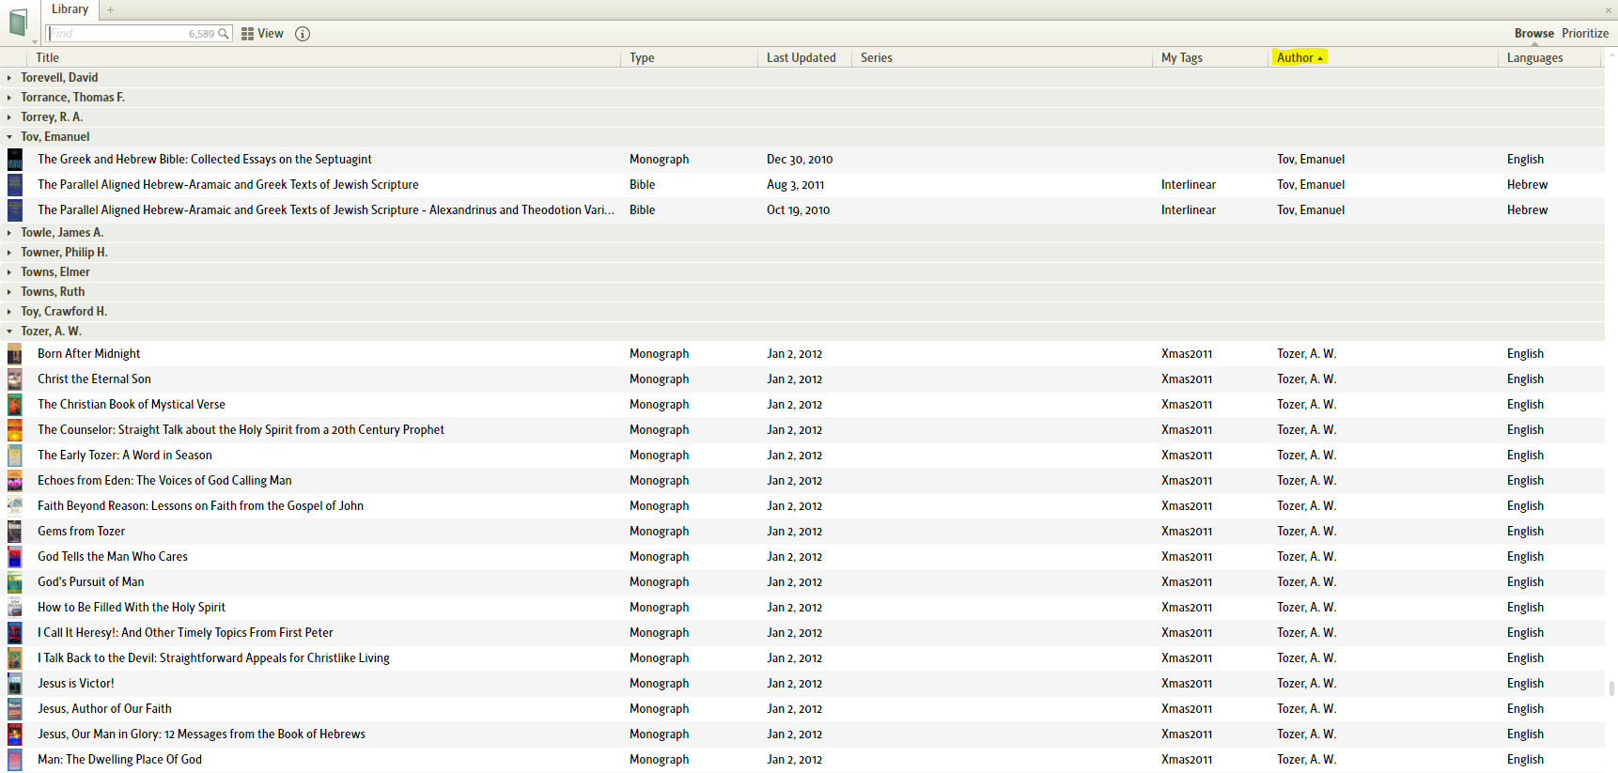The height and width of the screenshot is (773, 1618).
Task: Sort by the Title column header
Action: (x=48, y=58)
